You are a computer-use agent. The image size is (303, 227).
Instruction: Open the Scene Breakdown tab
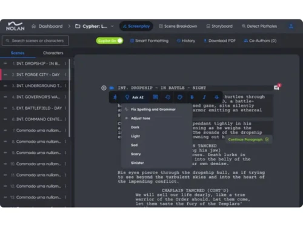tap(178, 26)
